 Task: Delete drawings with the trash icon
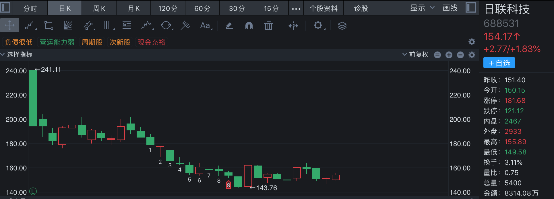[x=268, y=26]
